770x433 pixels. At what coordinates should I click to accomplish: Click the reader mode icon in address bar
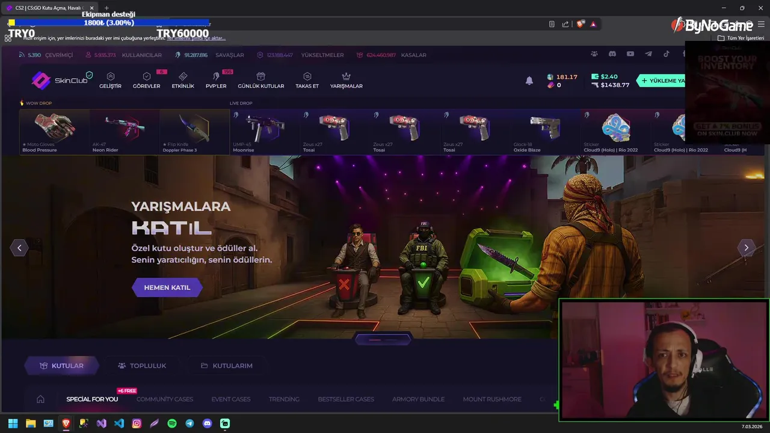click(552, 24)
